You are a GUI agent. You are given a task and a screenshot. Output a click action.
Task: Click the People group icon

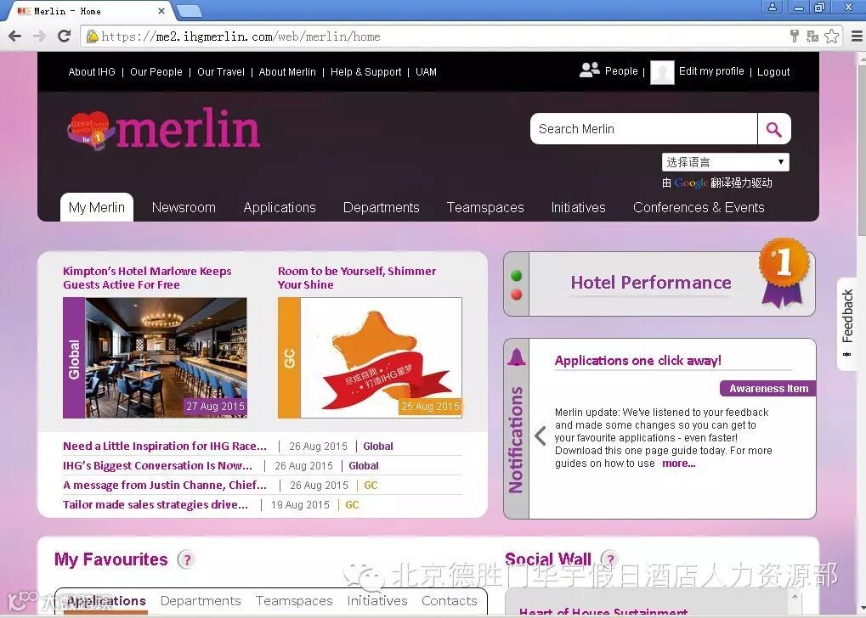point(589,70)
